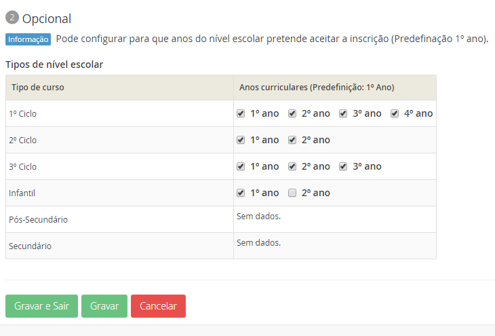Toggle 3º ano checkbox in 1º Ciclo
Viewport: 495px width, 336px height.
click(343, 113)
